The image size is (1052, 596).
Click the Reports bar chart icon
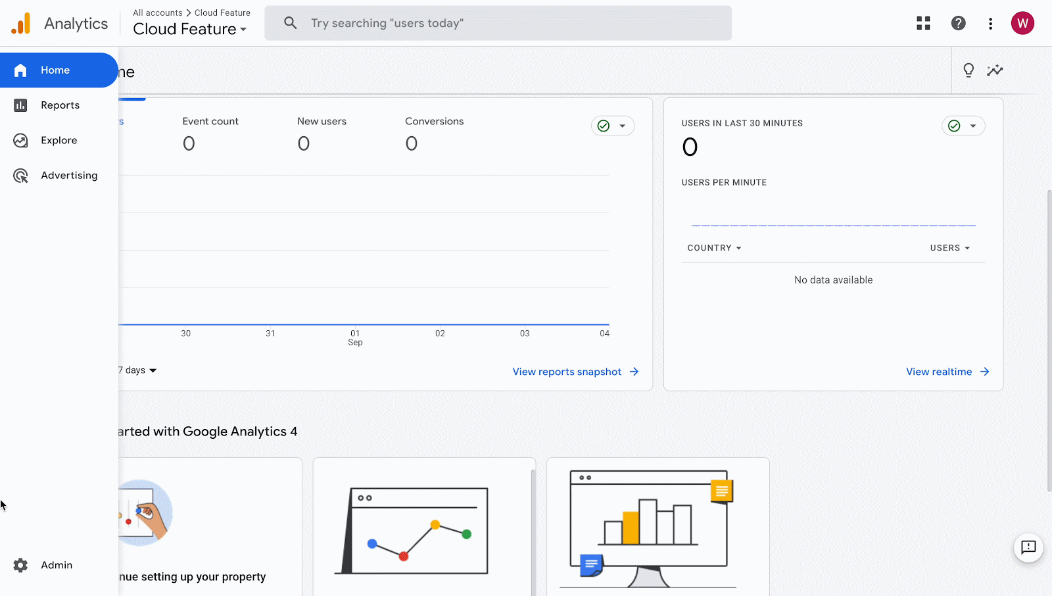click(20, 105)
